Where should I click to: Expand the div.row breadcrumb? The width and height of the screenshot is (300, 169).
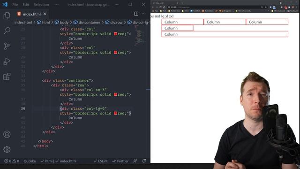113,23
